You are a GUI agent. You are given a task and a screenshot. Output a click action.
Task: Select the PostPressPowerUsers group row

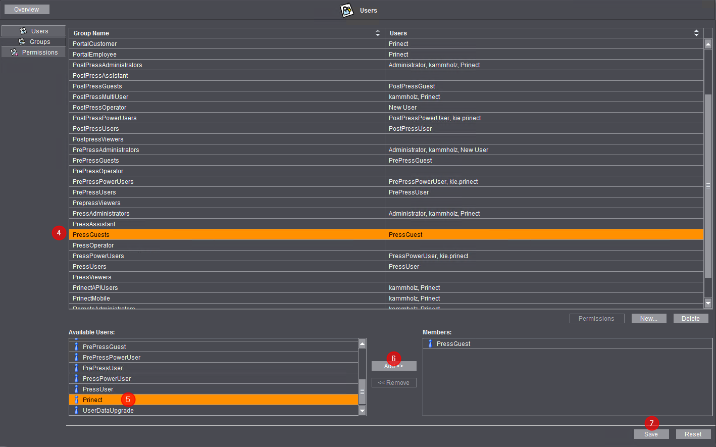tap(386, 118)
